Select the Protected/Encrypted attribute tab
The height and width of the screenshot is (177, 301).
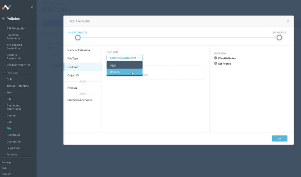(83, 100)
